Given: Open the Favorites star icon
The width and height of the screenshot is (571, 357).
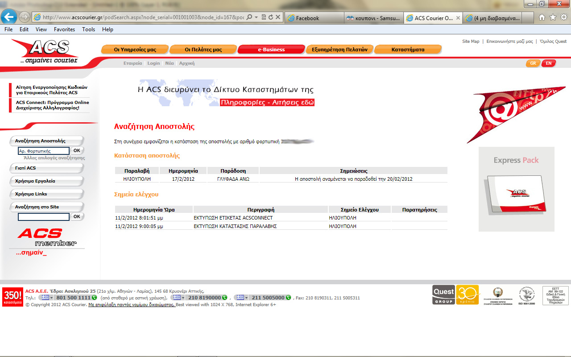Looking at the screenshot, I should click(553, 17).
